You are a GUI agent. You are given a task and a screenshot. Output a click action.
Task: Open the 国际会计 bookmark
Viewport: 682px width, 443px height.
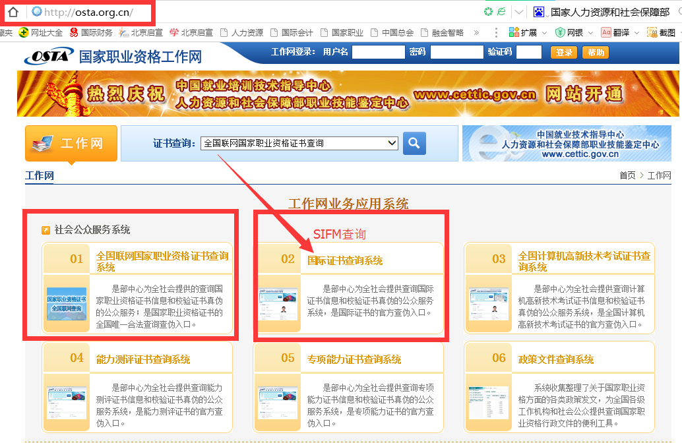[x=292, y=32]
